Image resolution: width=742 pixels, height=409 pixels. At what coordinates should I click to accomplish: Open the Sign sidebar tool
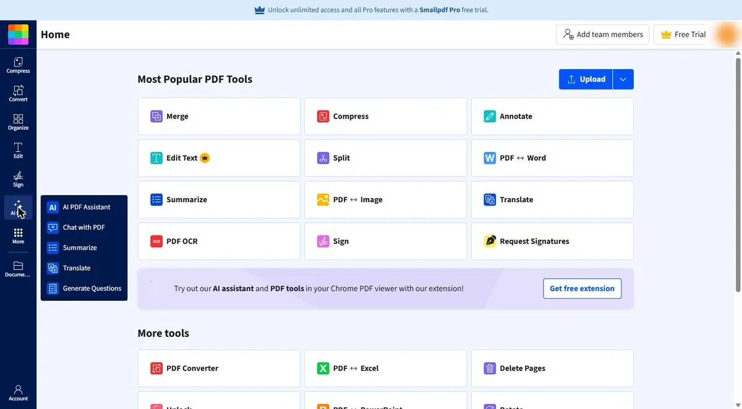pyautogui.click(x=18, y=179)
